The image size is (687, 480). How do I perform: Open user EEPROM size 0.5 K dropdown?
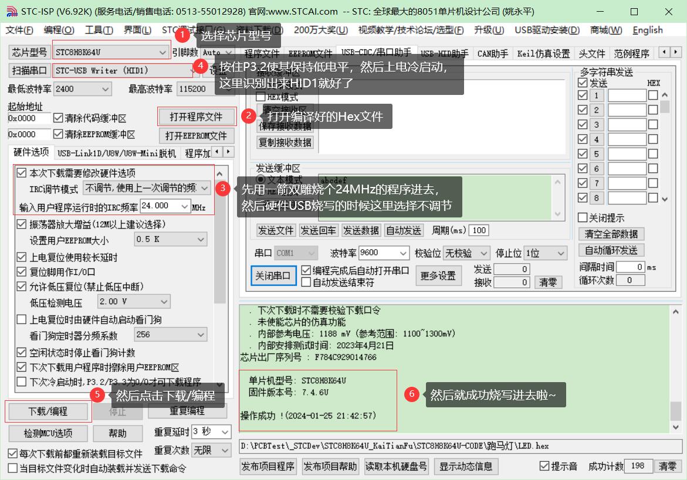[x=201, y=239]
